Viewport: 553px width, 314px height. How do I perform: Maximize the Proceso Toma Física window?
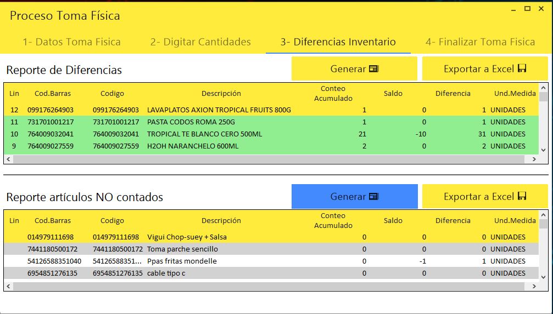point(527,8)
